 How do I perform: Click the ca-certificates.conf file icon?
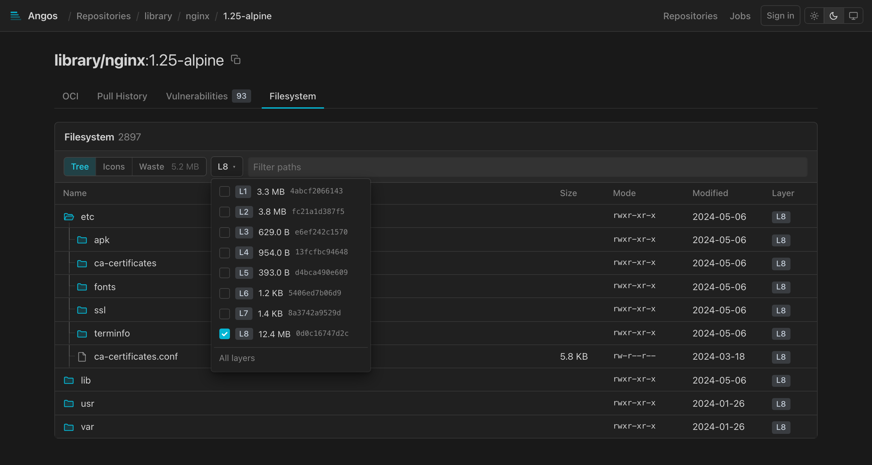point(82,357)
